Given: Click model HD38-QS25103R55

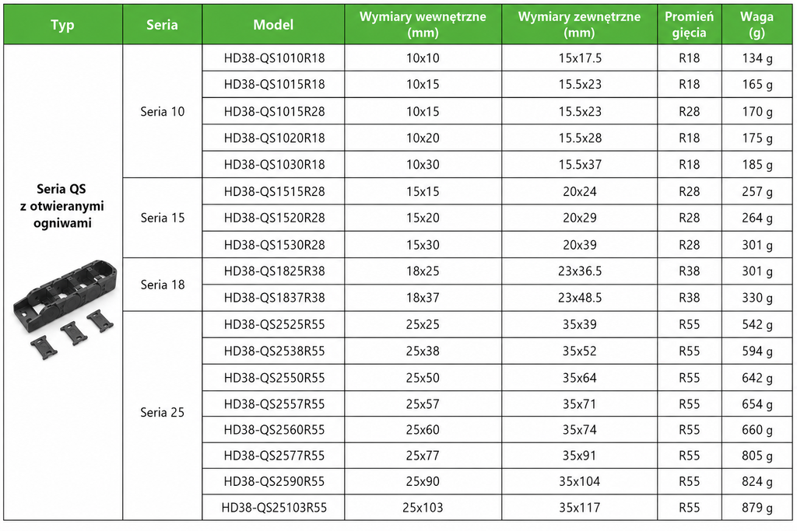Looking at the screenshot, I should pyautogui.click(x=273, y=507).
